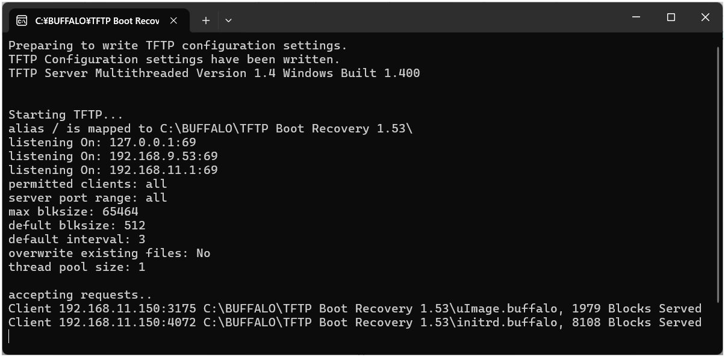
Task: Click the "listening On: 127.0.0.1:69" line
Action: (x=102, y=142)
